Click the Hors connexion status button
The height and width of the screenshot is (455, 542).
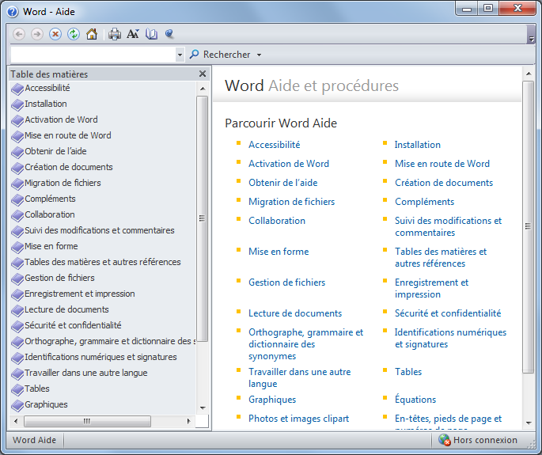478,440
